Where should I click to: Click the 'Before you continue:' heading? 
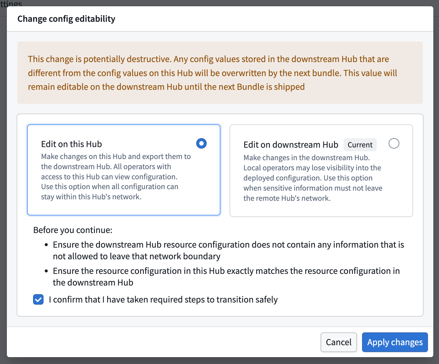[x=73, y=230]
